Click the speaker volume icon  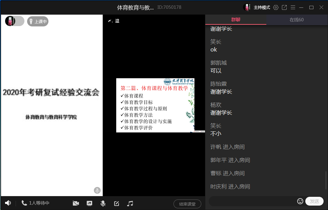[x=8, y=203]
